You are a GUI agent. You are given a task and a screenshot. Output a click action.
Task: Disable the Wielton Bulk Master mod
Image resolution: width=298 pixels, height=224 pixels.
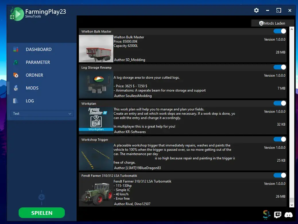(x=280, y=31)
